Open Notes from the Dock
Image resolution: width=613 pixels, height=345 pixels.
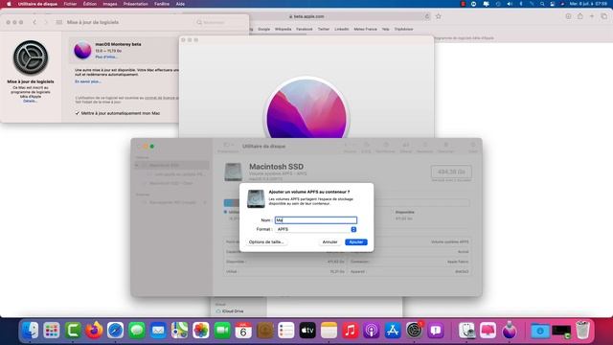click(x=329, y=331)
